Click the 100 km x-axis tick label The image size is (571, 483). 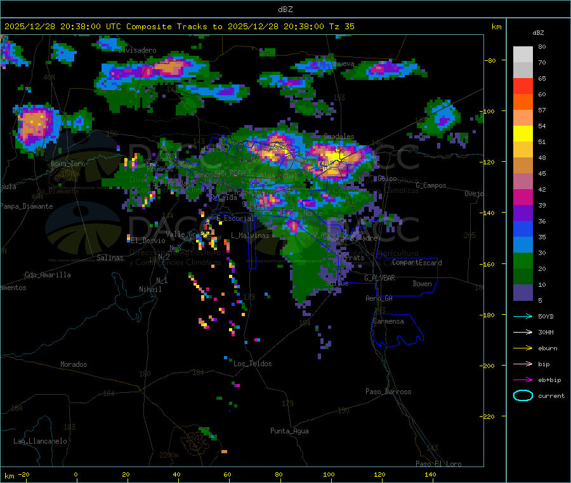(x=329, y=474)
